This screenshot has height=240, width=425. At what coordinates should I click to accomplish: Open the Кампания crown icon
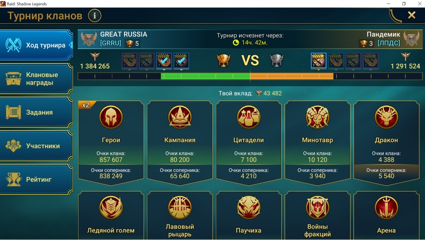pyautogui.click(x=180, y=117)
